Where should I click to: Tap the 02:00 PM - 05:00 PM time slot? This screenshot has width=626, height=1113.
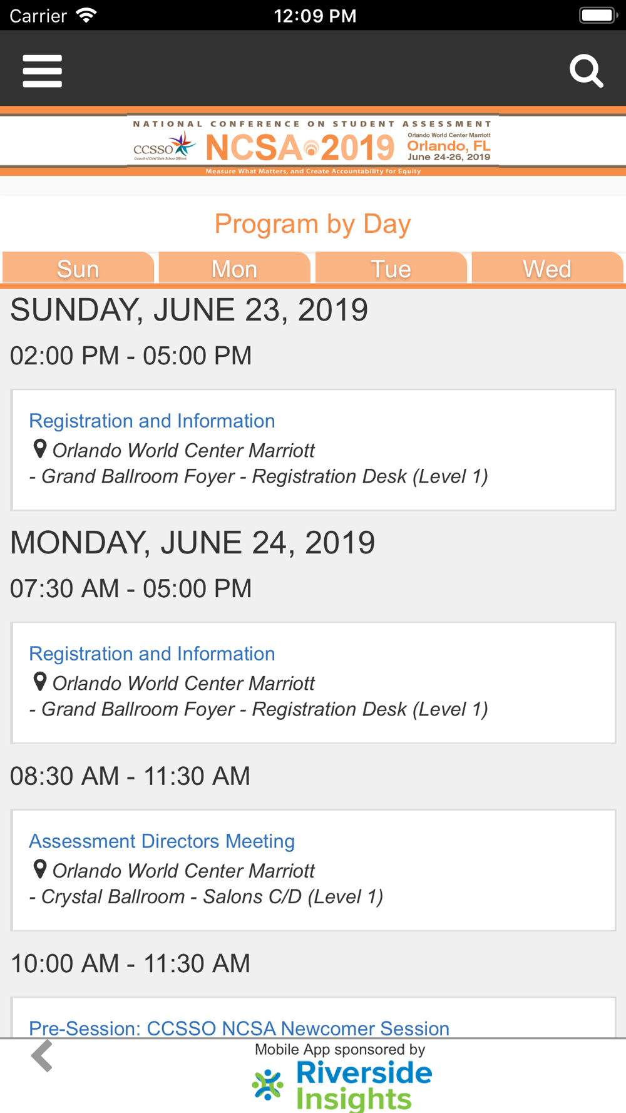point(131,356)
